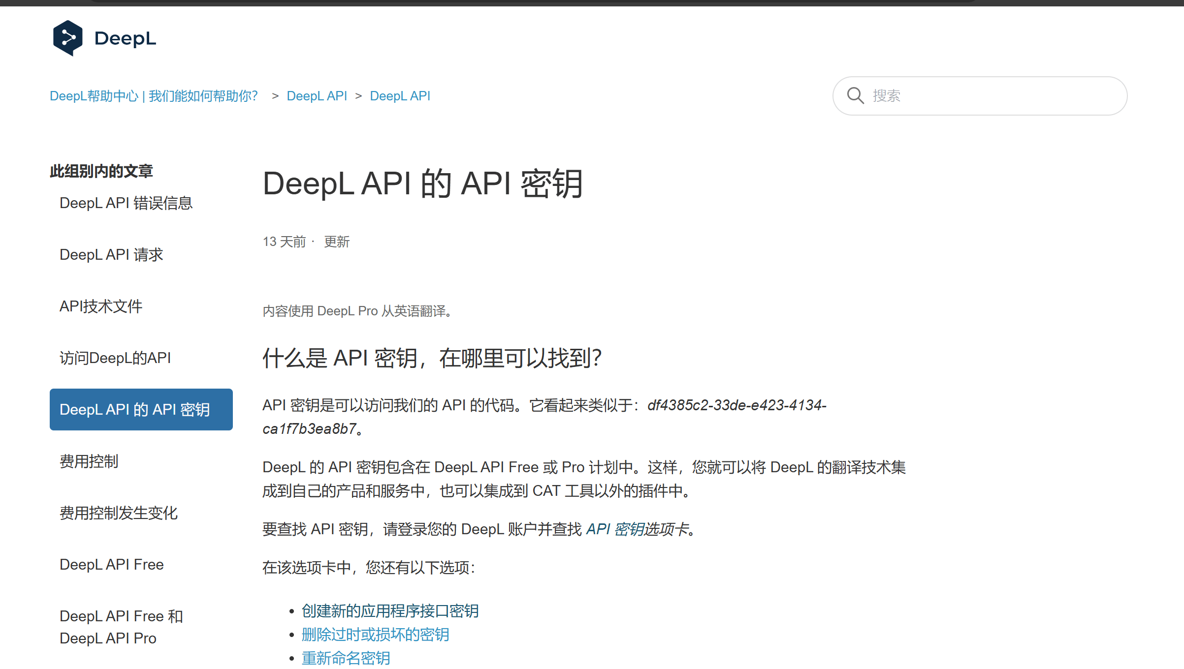This screenshot has height=669, width=1184.
Task: Click the search magnifier icon
Action: (855, 95)
